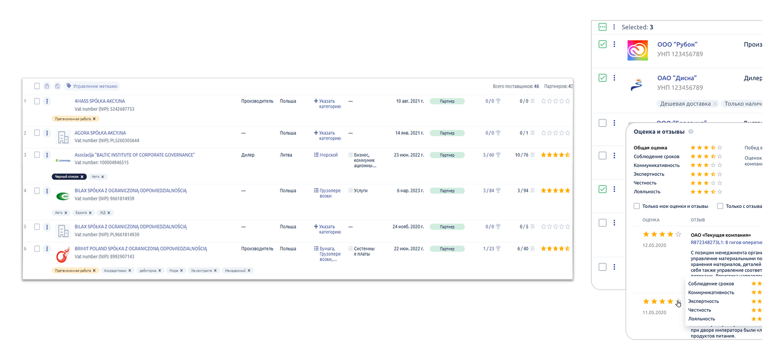Image resolution: width=781 pixels, height=360 pixels.
Task: Click the crossed-out box icon in header
Action: click(57, 86)
